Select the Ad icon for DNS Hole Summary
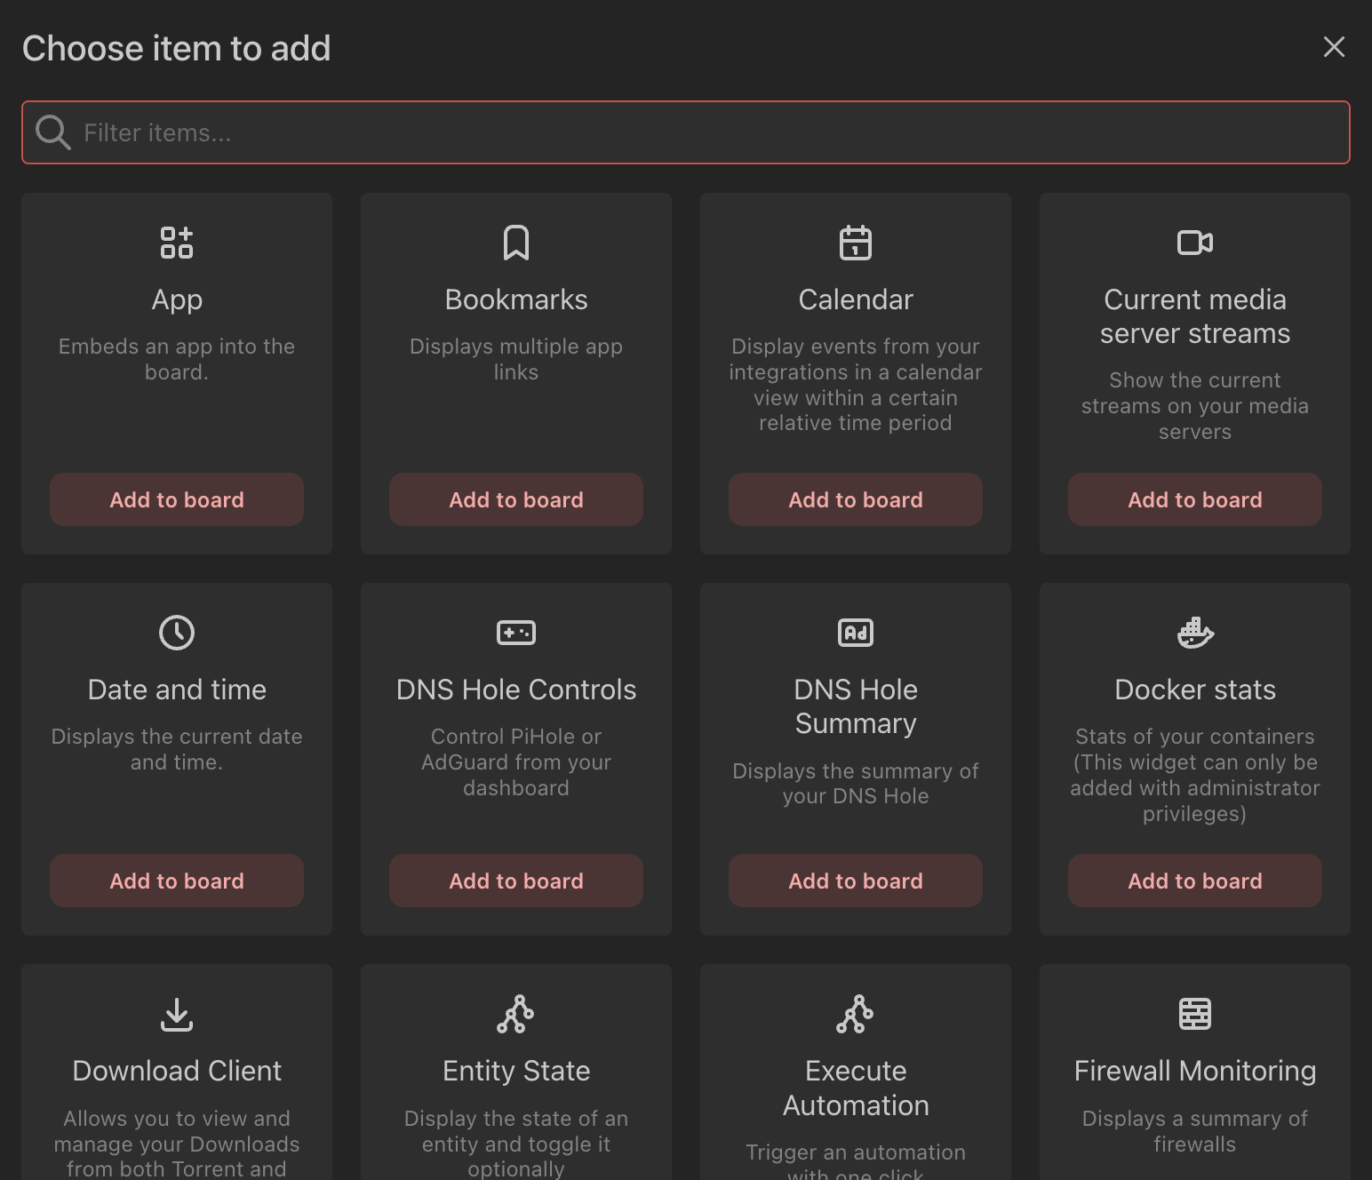Screen dimensions: 1372x1180 [855, 632]
